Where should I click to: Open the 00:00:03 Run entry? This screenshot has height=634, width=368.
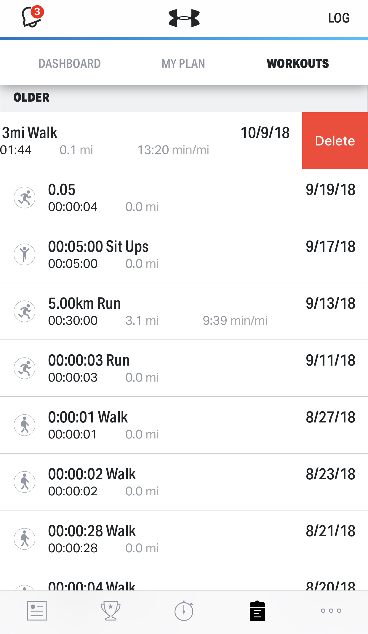tap(184, 368)
